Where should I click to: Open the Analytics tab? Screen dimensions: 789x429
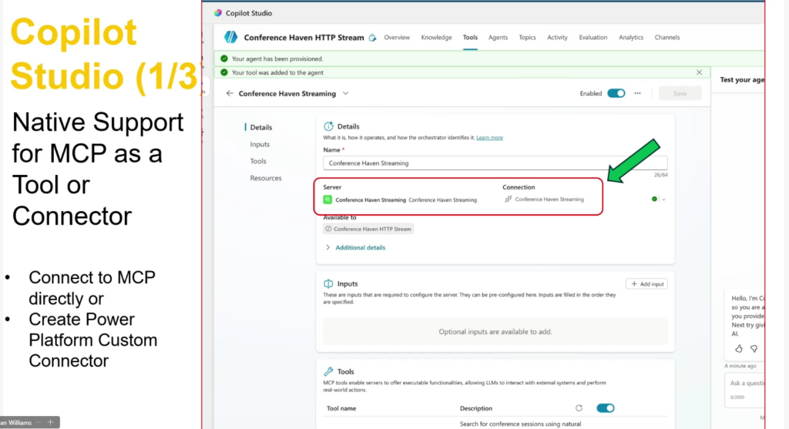coord(630,37)
